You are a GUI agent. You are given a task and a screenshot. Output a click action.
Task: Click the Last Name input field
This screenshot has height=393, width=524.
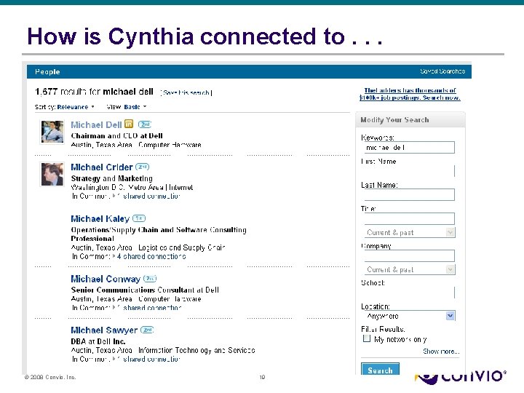[x=409, y=195]
